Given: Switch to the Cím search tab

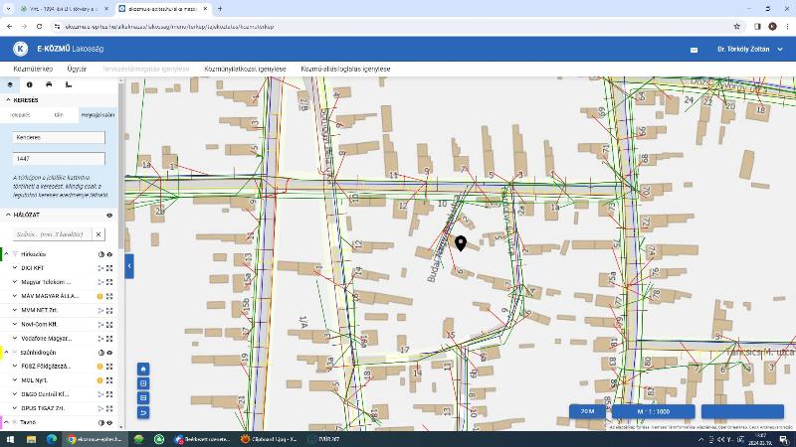Looking at the screenshot, I should coord(59,115).
